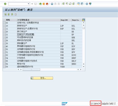Click the red Cancel icon
Image resolution: width=118 pixels, height=106 pixels.
pos(47,4)
